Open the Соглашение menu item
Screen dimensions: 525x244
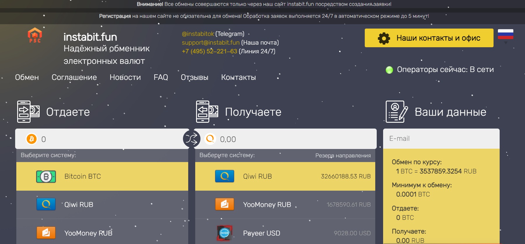coord(74,77)
